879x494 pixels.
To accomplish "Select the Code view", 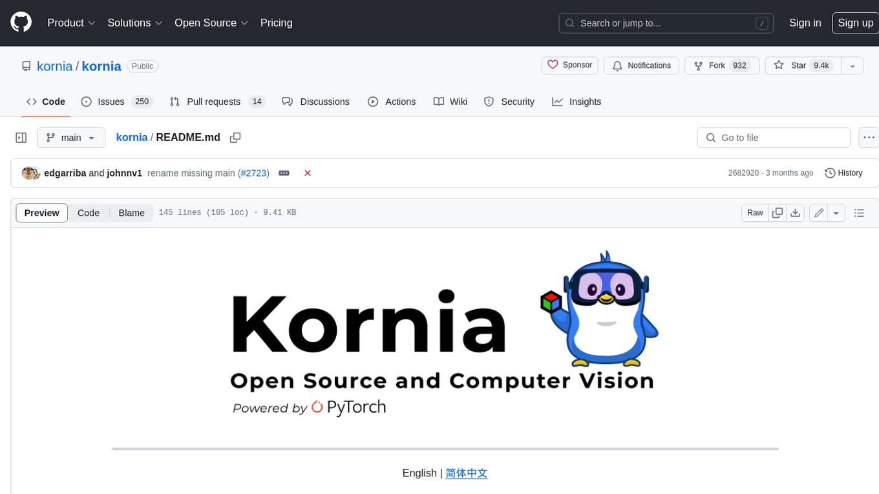I will point(89,213).
